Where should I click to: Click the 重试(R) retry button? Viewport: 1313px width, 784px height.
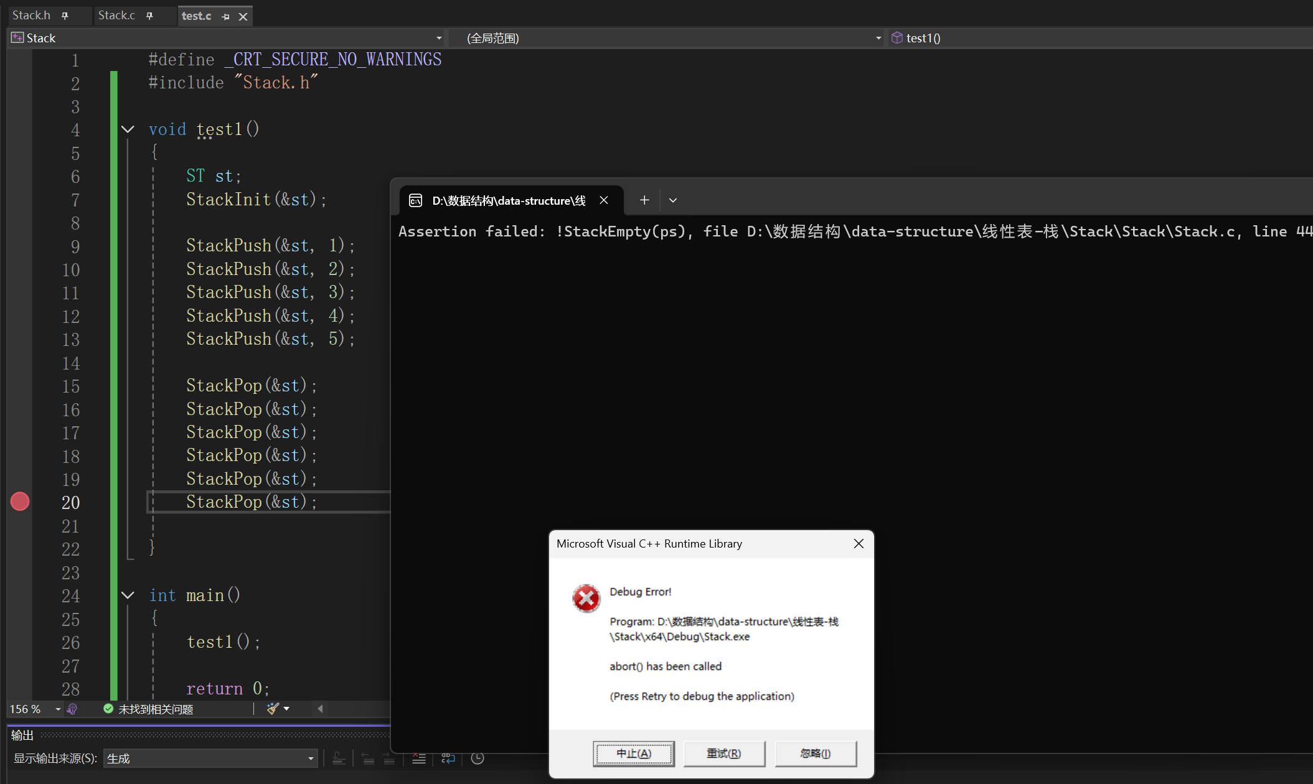tap(723, 754)
